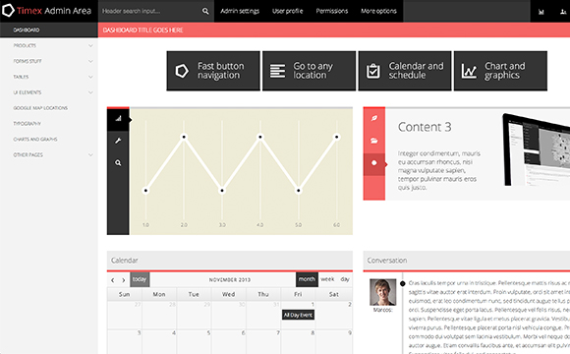Click the Wed column header in calendar
The image size is (570, 354).
point(229,294)
